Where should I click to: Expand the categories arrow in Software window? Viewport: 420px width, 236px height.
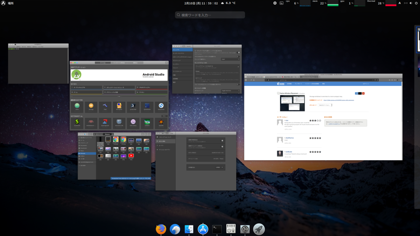(119, 96)
